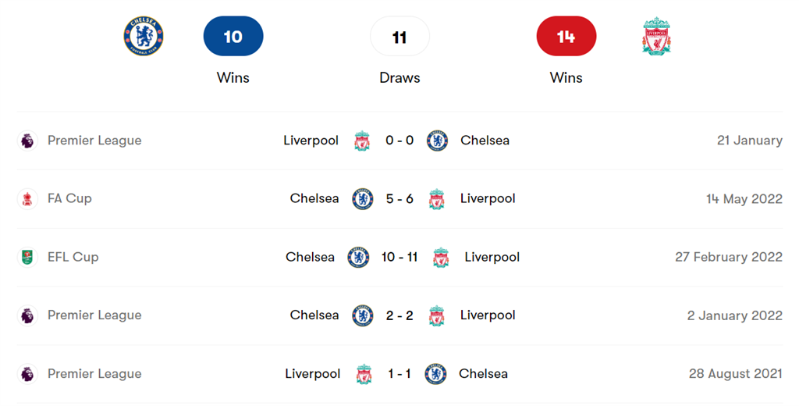Image resolution: width=799 pixels, height=406 pixels.
Task: Click the EFL Cup competition icon
Action: 27,257
